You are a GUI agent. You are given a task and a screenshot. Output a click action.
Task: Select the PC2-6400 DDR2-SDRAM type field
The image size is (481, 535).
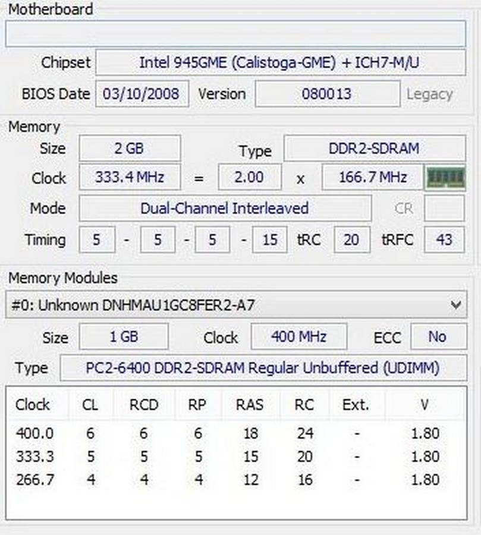262,369
